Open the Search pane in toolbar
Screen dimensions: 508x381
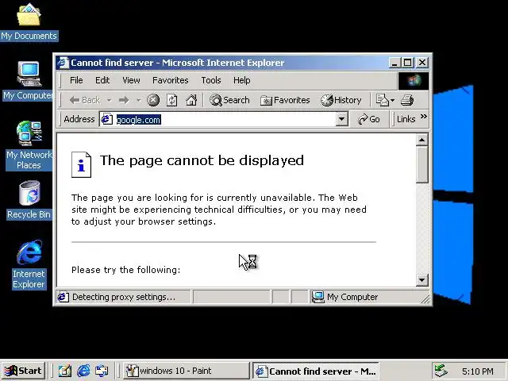(229, 100)
